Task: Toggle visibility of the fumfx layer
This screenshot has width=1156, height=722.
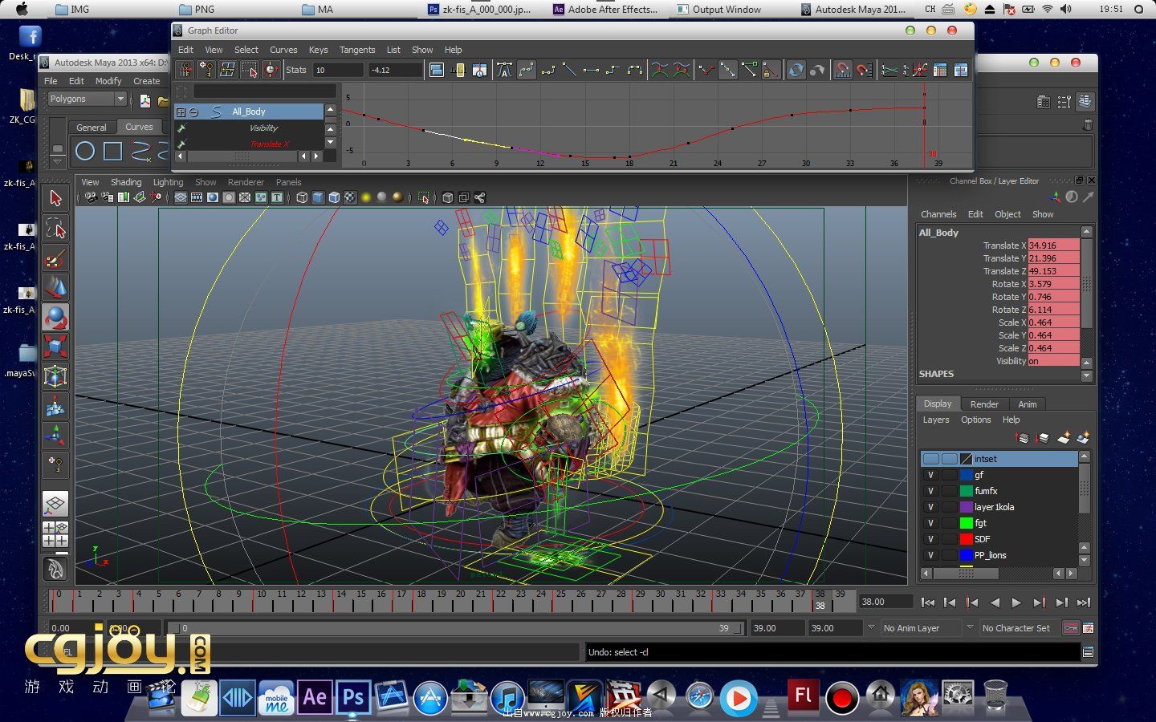Action: 930,491
